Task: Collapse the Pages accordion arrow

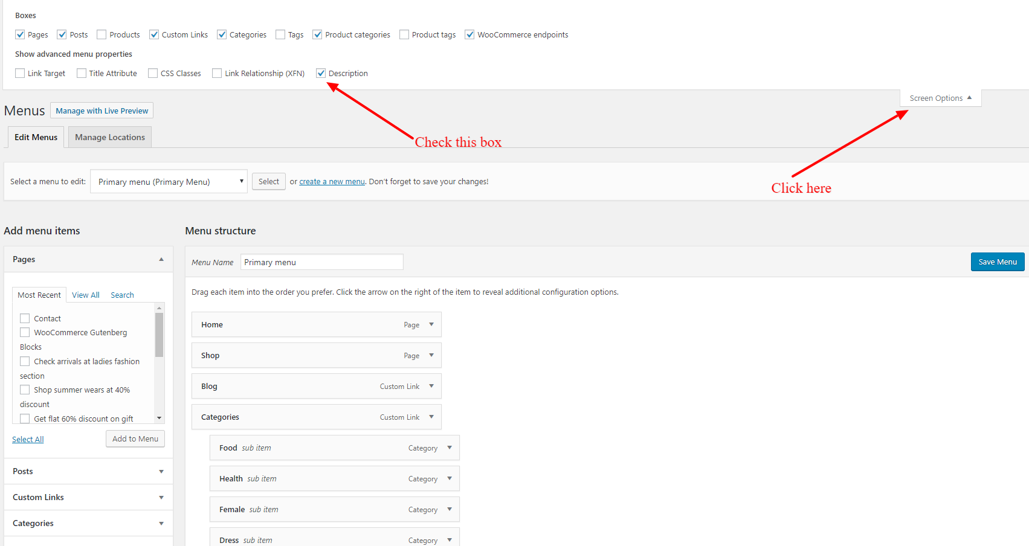Action: point(161,259)
